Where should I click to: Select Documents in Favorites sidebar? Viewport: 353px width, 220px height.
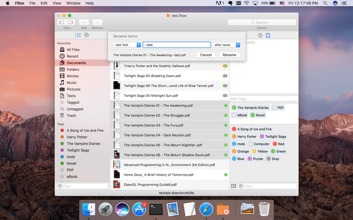[x=82, y=63]
